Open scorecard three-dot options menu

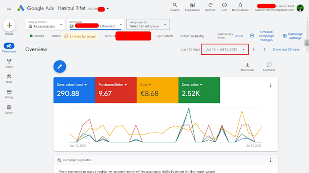(x=270, y=85)
